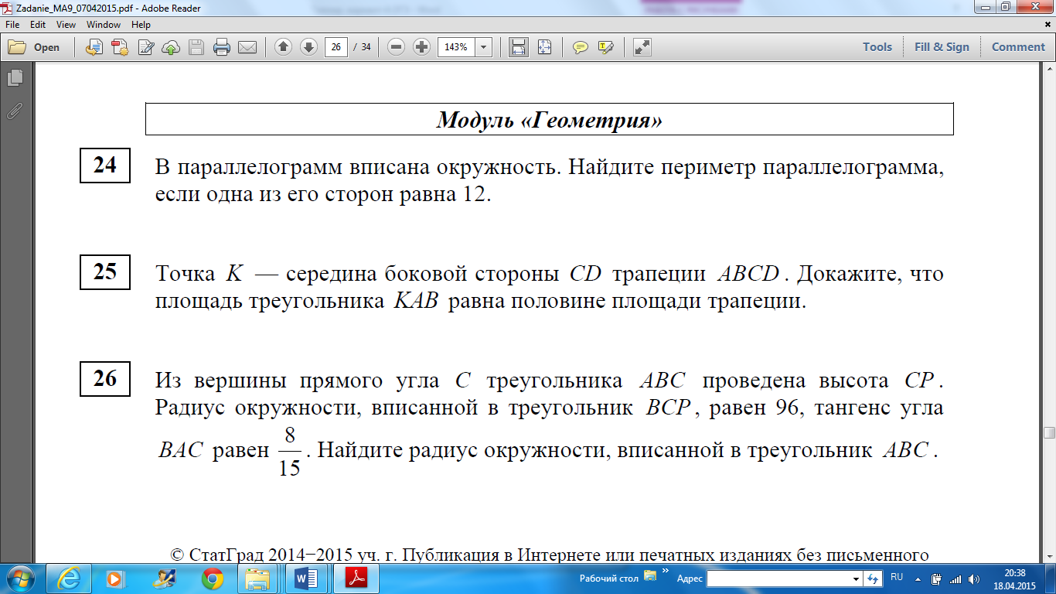Show attachments paperclip panel in sidebar
1056x594 pixels.
[15, 111]
